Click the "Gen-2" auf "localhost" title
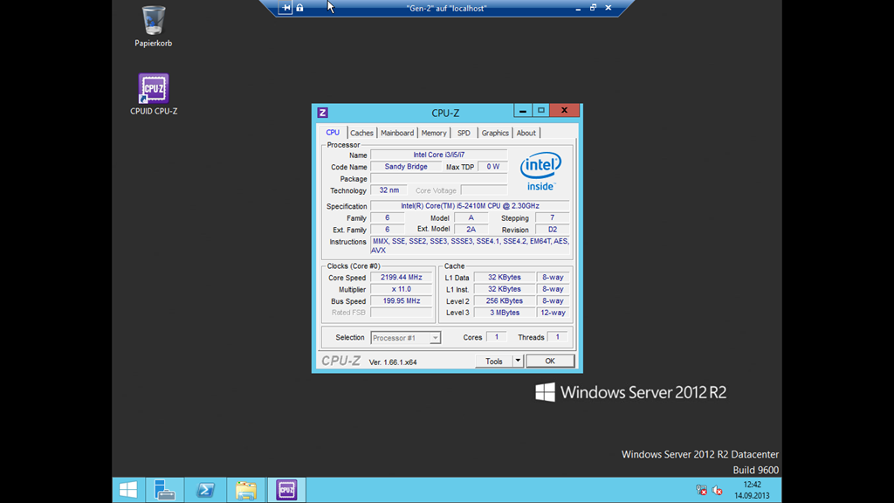 [x=446, y=9]
